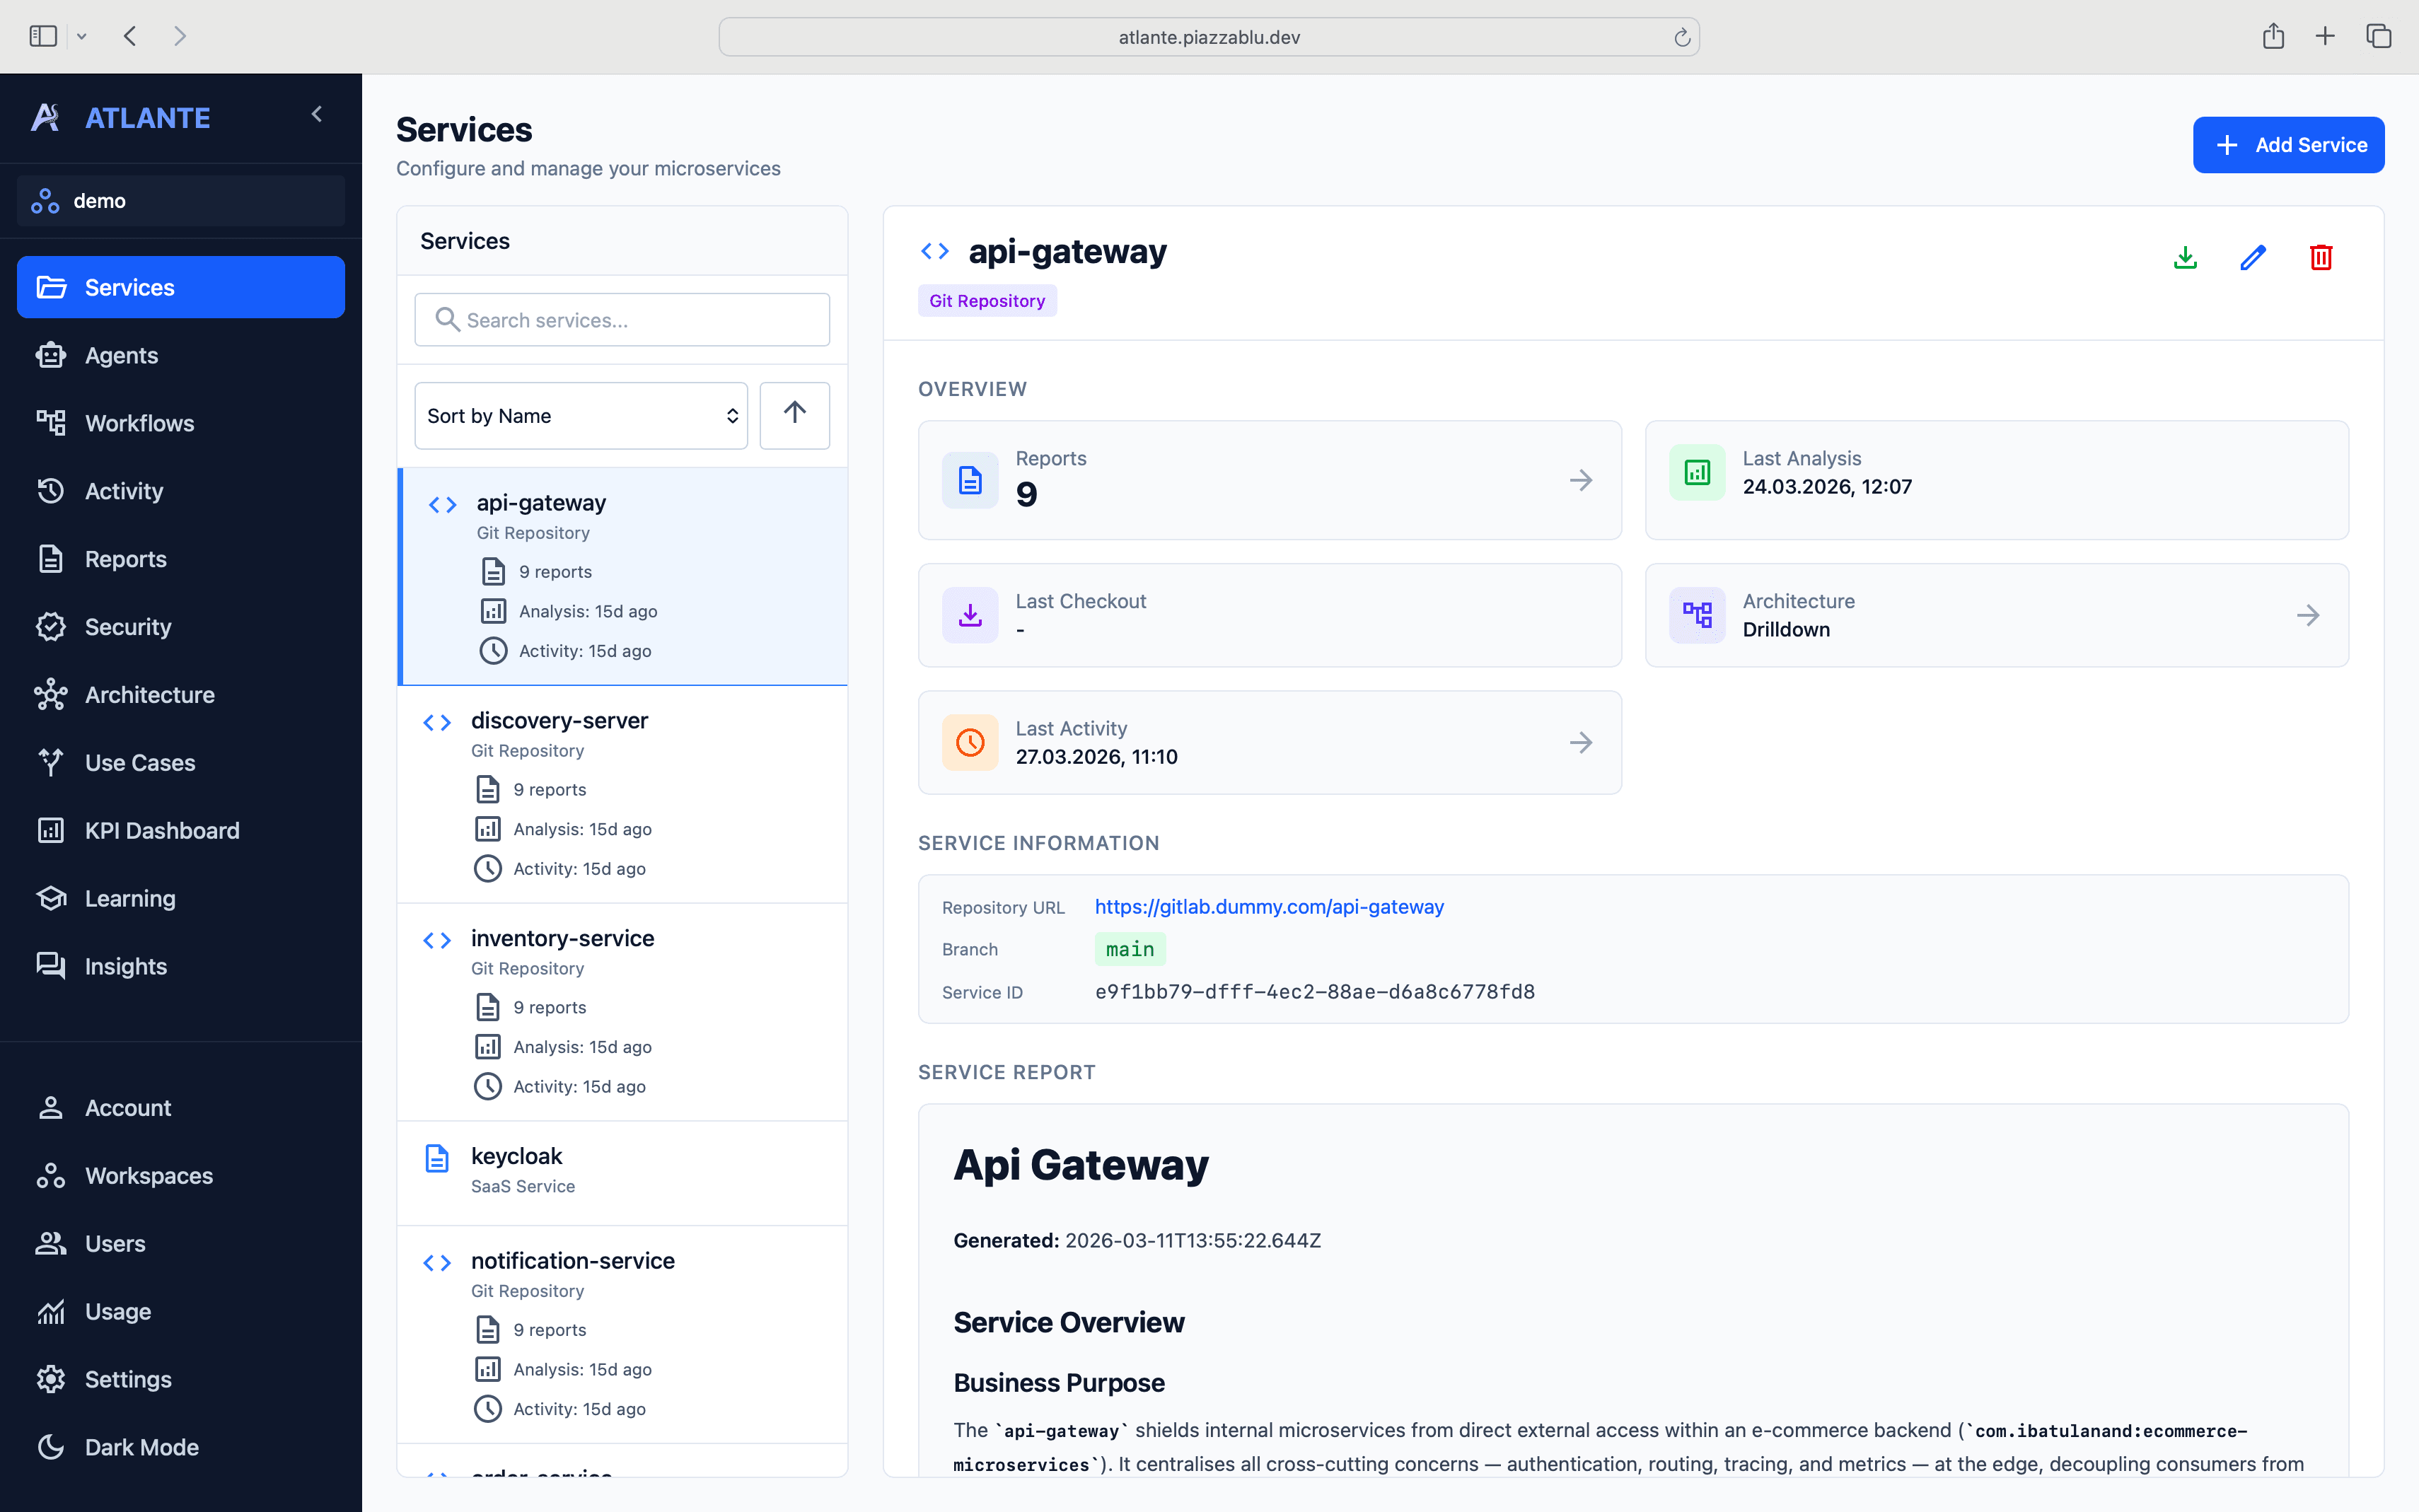Toggle Dark Mode in the sidebar
Viewport: 2419px width, 1512px height.
141,1446
